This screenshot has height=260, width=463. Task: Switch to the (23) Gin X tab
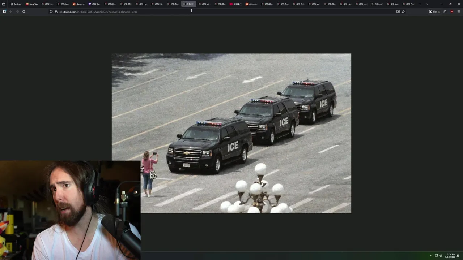pos(267,4)
